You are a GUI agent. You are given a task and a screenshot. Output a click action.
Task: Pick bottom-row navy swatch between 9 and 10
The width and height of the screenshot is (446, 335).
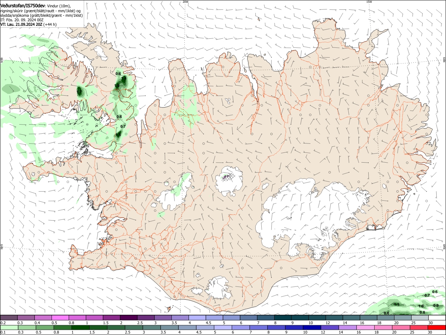pyautogui.click(x=294, y=328)
